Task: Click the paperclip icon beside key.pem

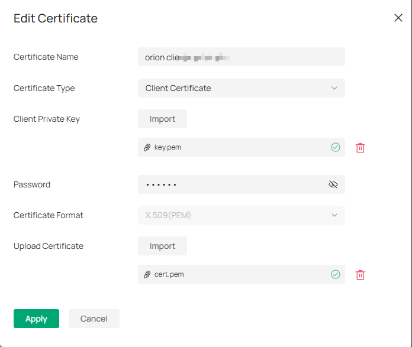Action: point(147,147)
